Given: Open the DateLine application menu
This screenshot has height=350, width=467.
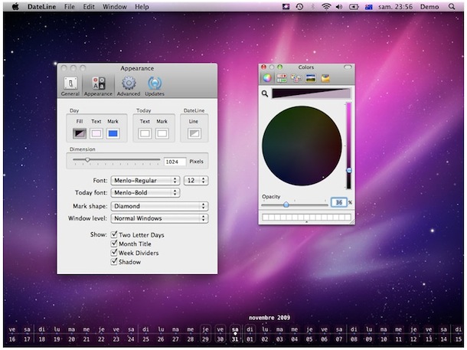Looking at the screenshot, I should (x=41, y=7).
